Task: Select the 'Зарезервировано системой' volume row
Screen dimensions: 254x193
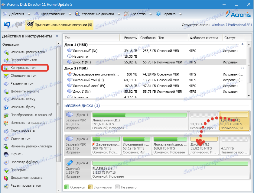Action: pyautogui.click(x=155, y=74)
